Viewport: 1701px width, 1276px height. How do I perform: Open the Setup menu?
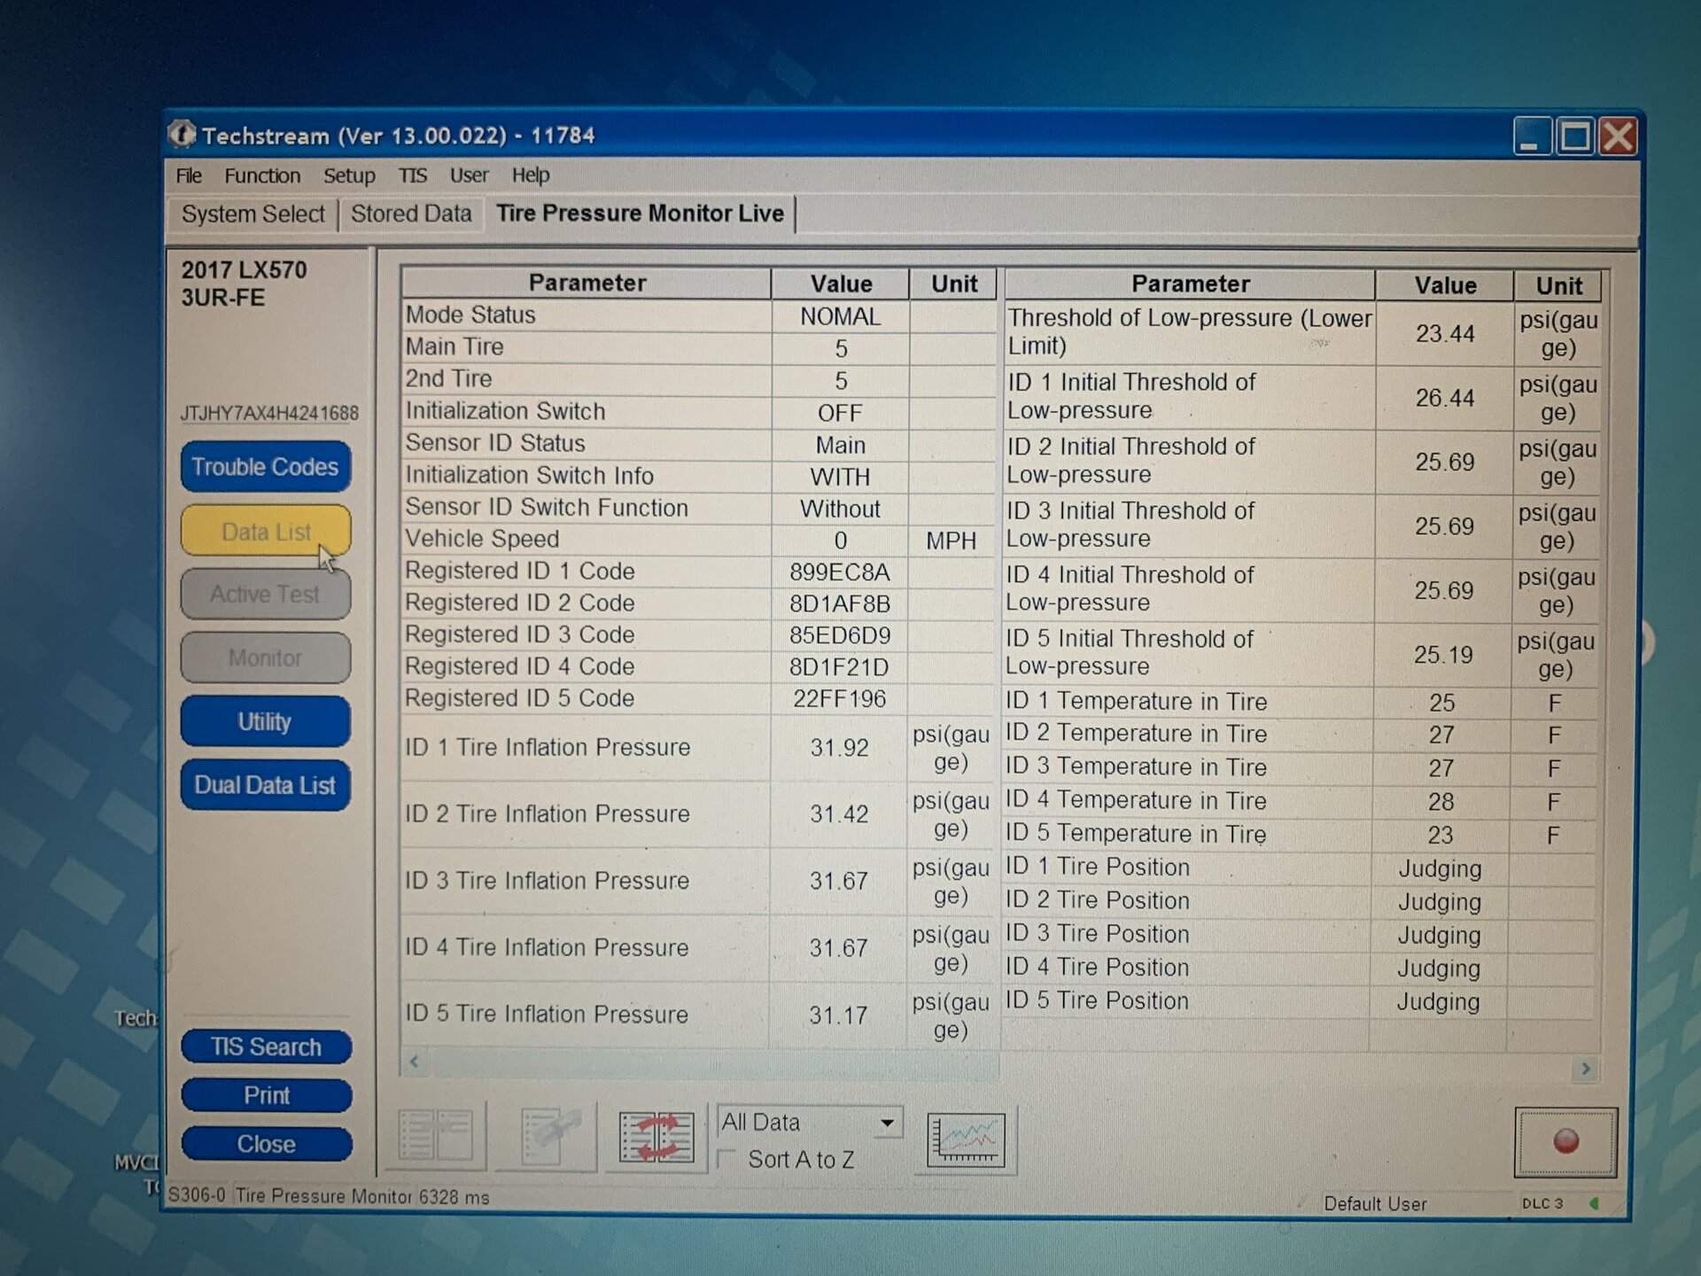(349, 175)
